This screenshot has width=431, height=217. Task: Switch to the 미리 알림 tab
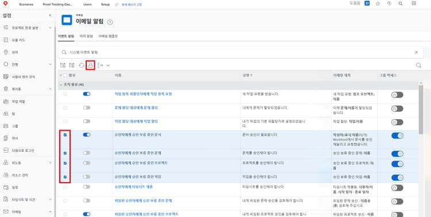(x=86, y=36)
